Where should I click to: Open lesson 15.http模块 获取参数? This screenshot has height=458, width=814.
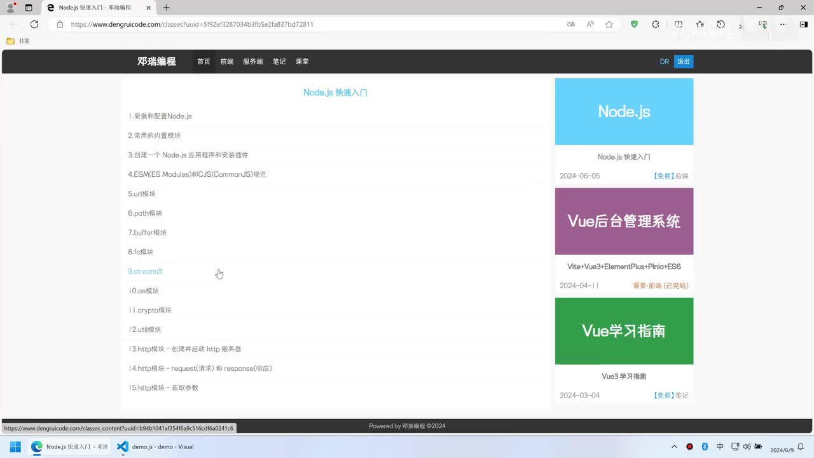163,388
